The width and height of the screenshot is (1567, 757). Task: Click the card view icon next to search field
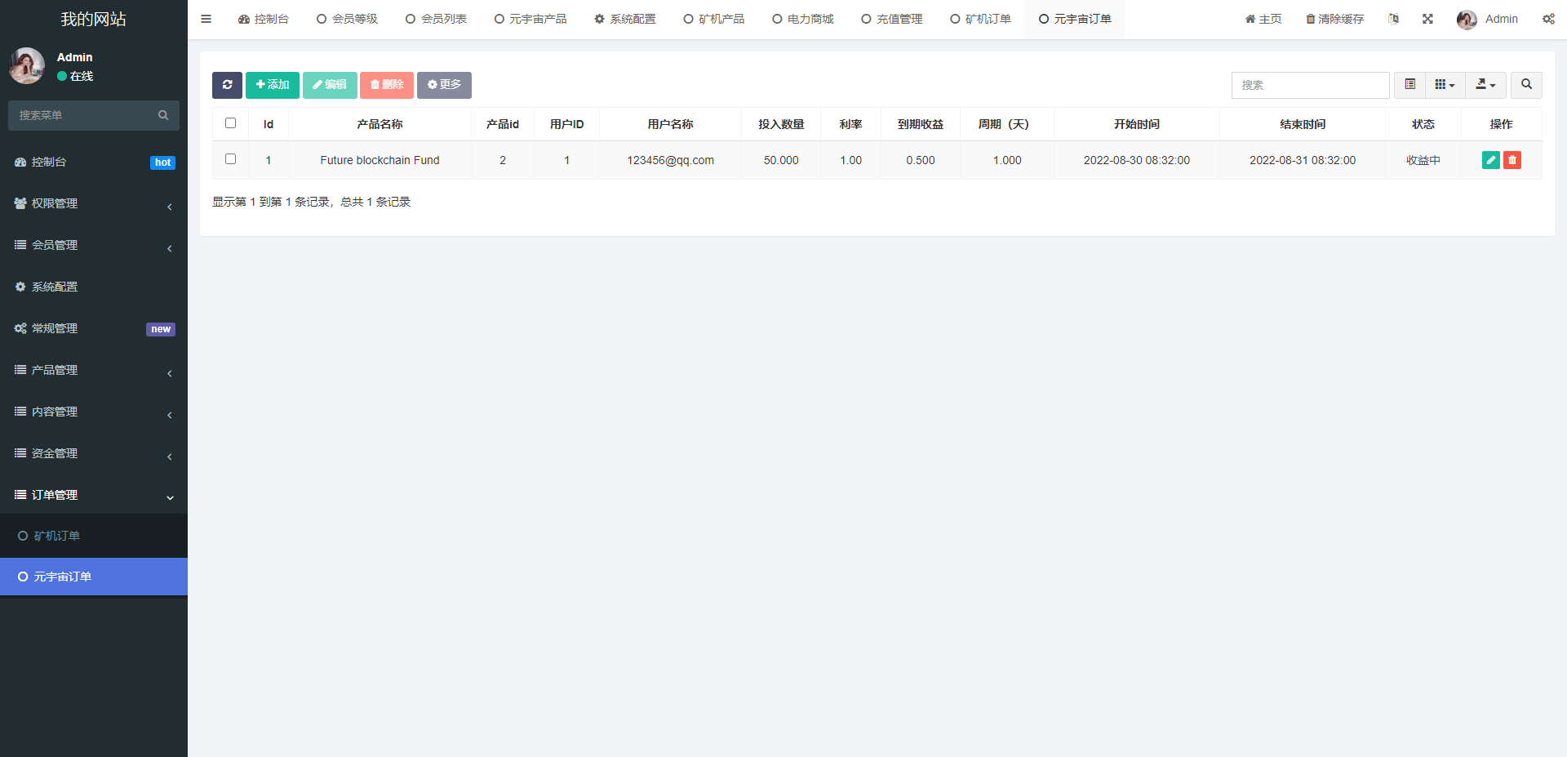[1409, 84]
